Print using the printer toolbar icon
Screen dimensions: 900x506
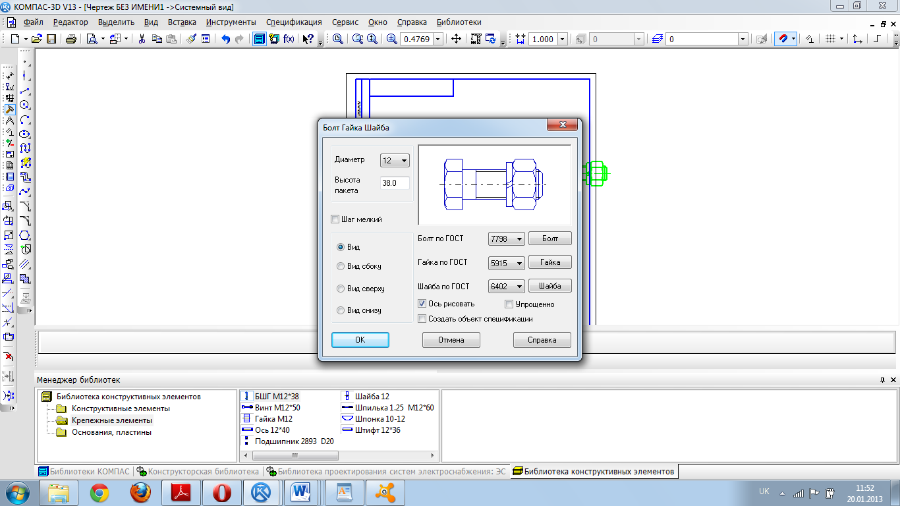(x=71, y=39)
